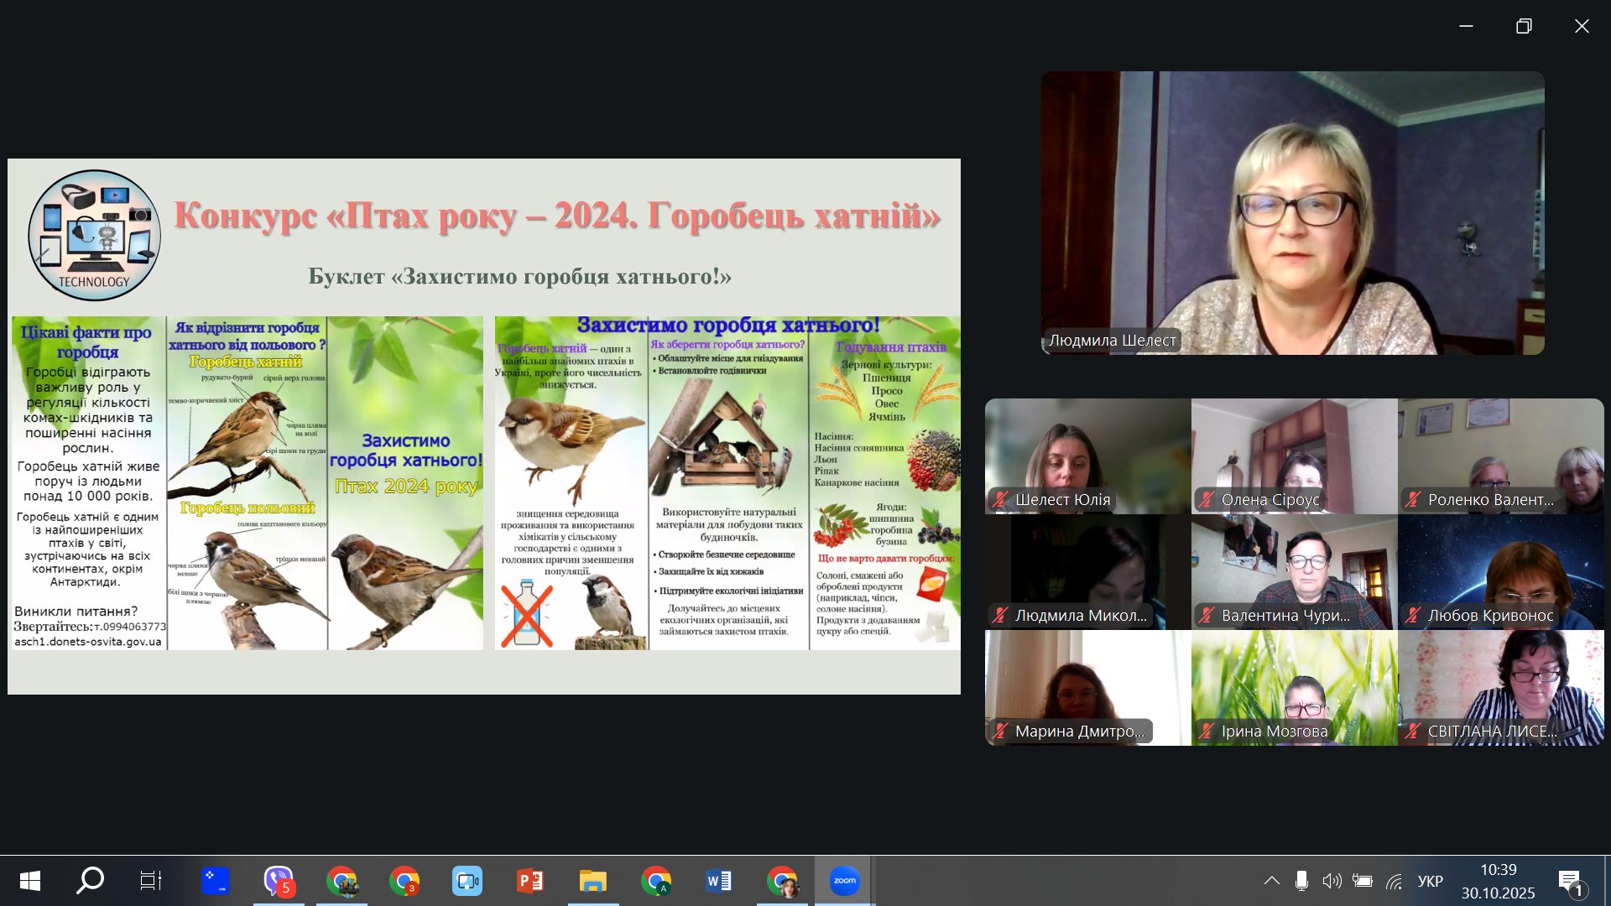Open the Wi-Fi network panel

tap(1394, 881)
